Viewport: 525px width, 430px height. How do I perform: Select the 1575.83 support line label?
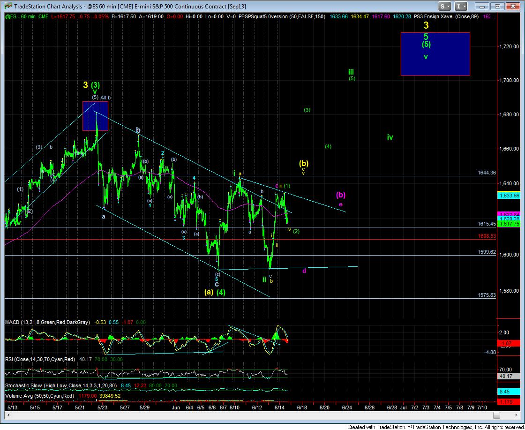click(x=487, y=294)
